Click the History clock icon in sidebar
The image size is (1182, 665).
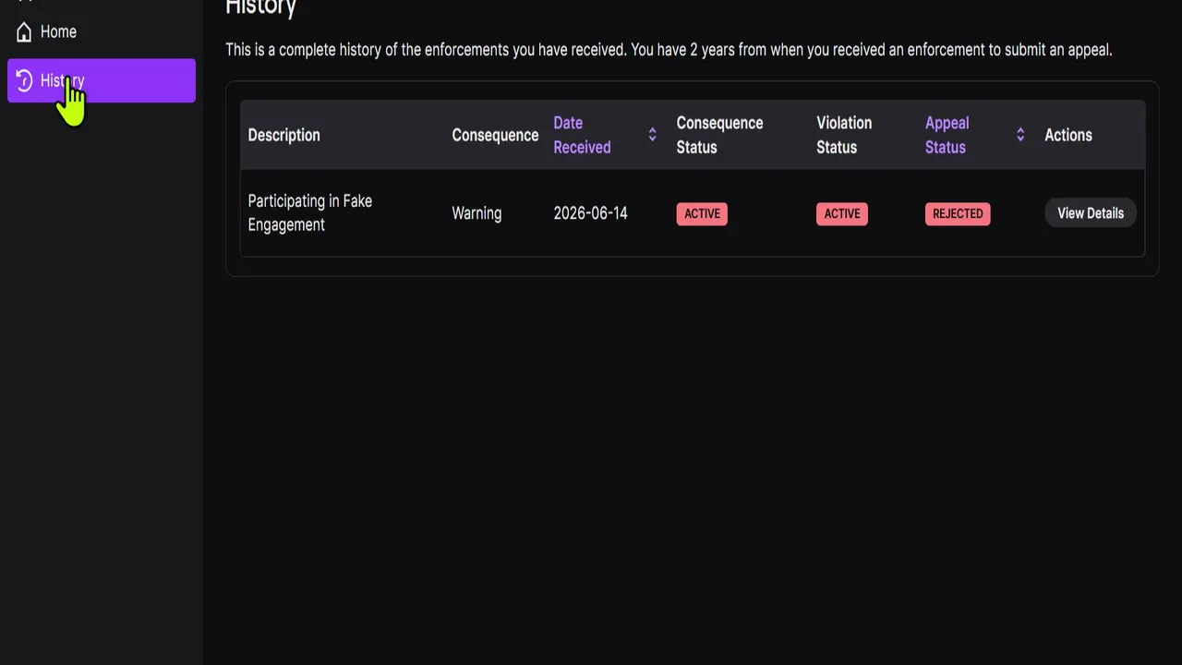[24, 81]
